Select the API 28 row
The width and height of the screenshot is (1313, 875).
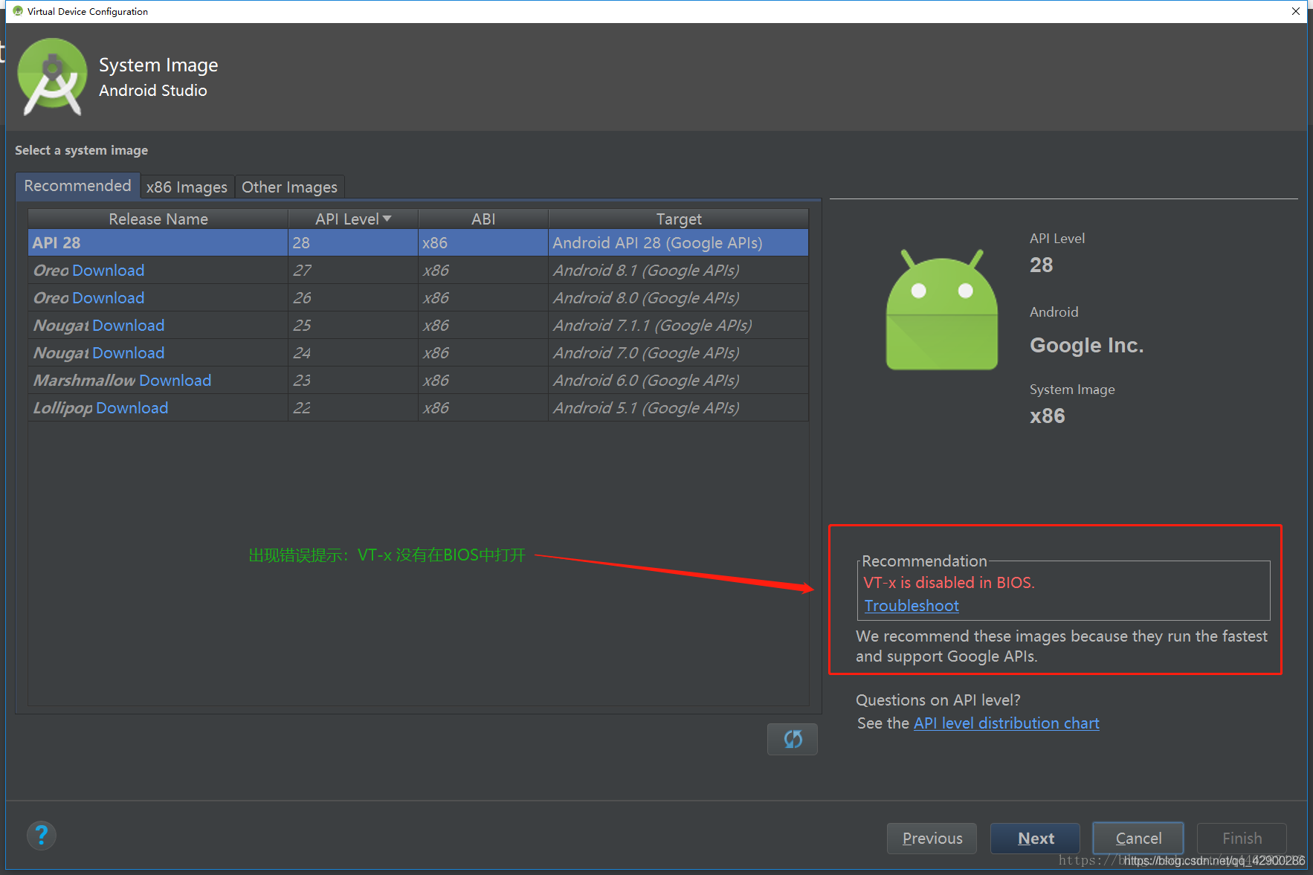418,243
